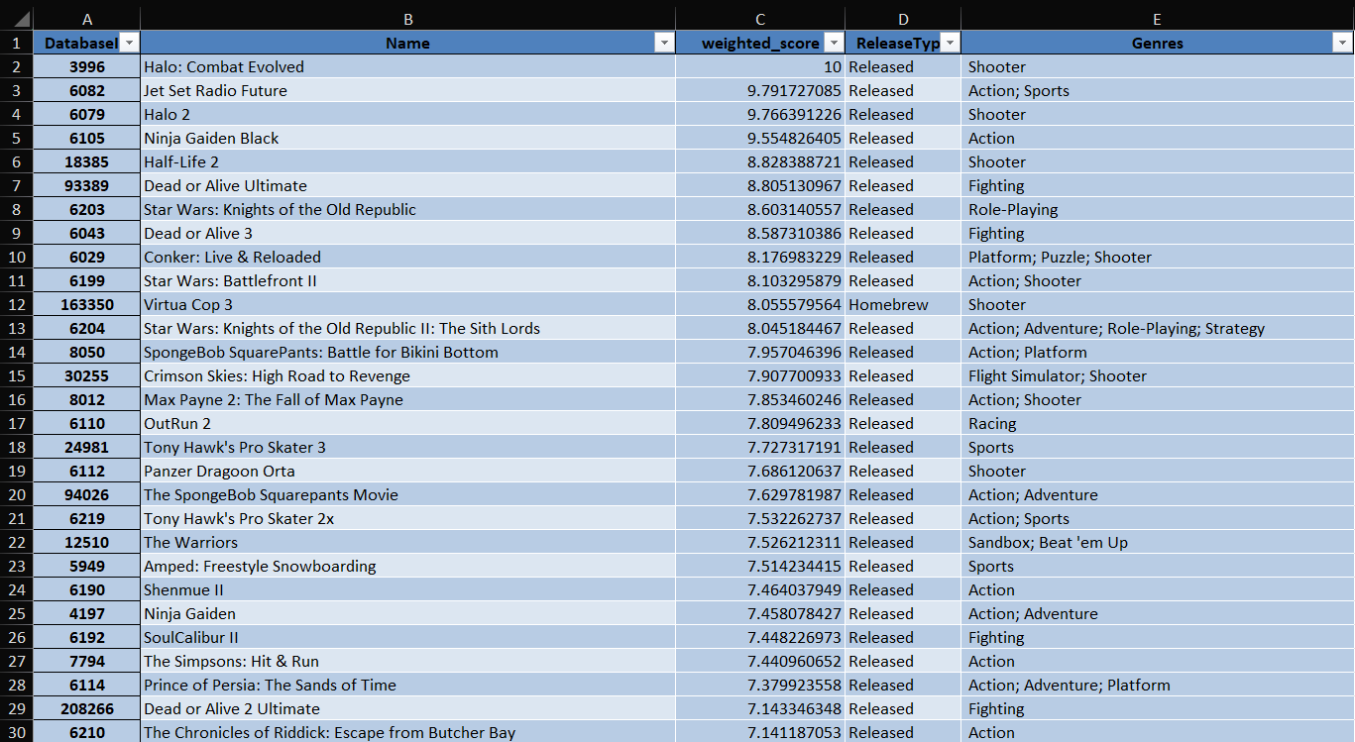Select column D header
The height and width of the screenshot is (742, 1355).
(x=903, y=19)
